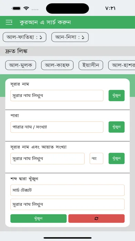Screen dimensions: 135x241
Task: Open recent আল-ফাতিহা : ১ chip
Action: 24,37
